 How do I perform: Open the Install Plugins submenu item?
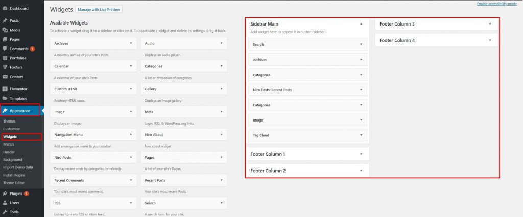(x=14, y=175)
